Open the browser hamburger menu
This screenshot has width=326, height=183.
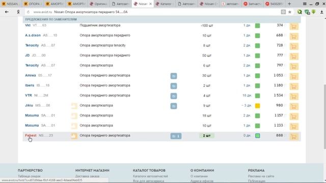305,4
